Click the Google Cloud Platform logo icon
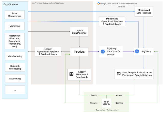 coord(98,3)
